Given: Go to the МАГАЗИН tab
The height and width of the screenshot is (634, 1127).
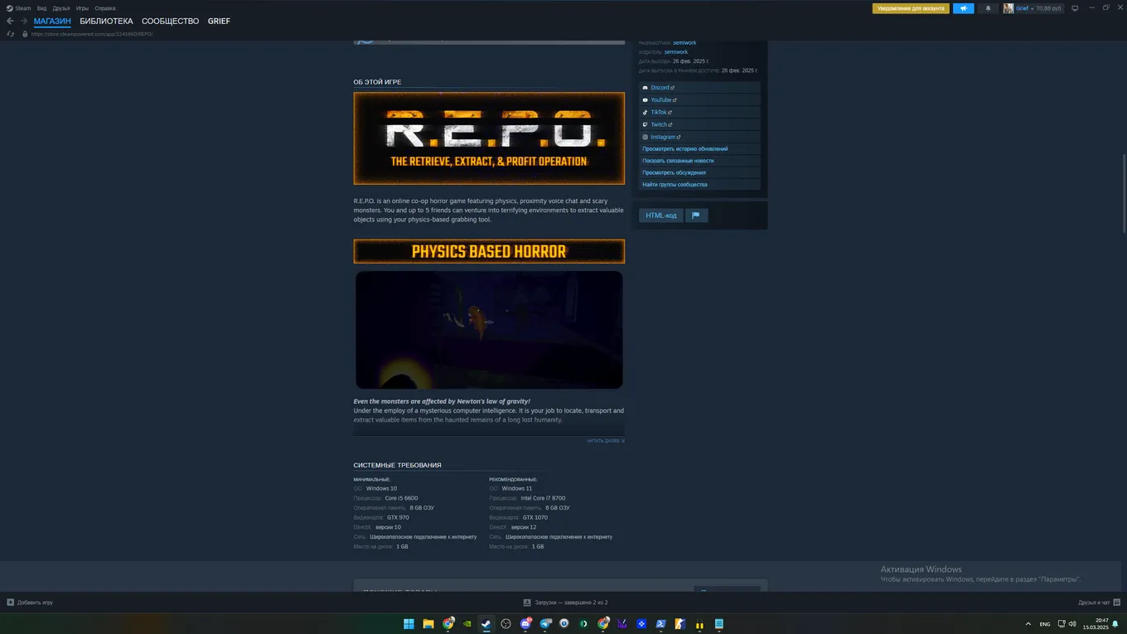Looking at the screenshot, I should coord(52,21).
